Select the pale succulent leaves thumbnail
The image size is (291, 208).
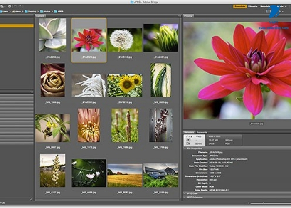click(x=53, y=35)
